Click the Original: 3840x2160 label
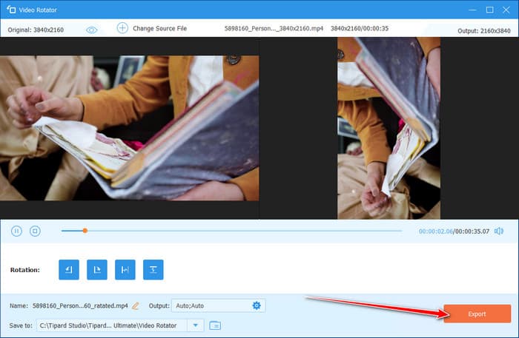The width and height of the screenshot is (519, 338). pyautogui.click(x=36, y=30)
